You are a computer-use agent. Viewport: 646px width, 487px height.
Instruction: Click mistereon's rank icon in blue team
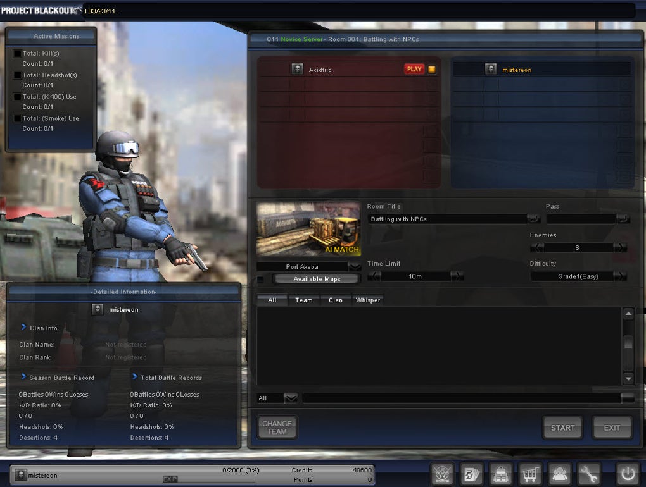490,69
